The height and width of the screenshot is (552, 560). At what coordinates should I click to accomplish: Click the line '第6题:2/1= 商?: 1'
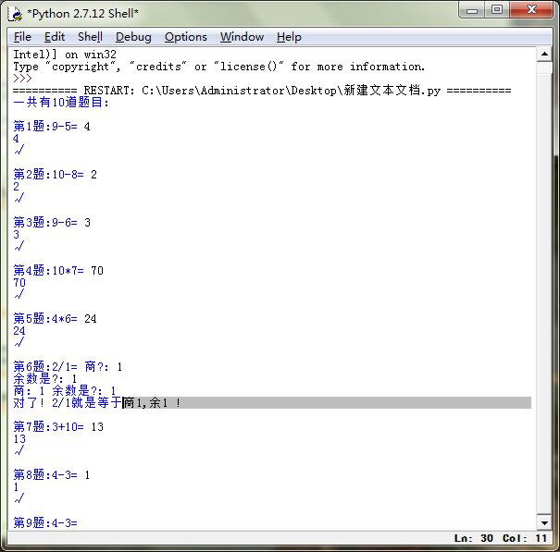pos(68,367)
